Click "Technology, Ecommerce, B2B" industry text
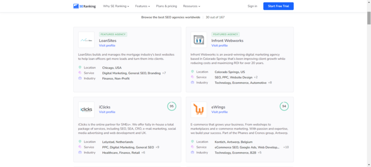Screen dimensions: 371x167 pyautogui.click(x=235, y=153)
